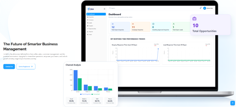236x107 pixels.
Task: Go to Contacts in the sidebar
Action: [91, 20]
